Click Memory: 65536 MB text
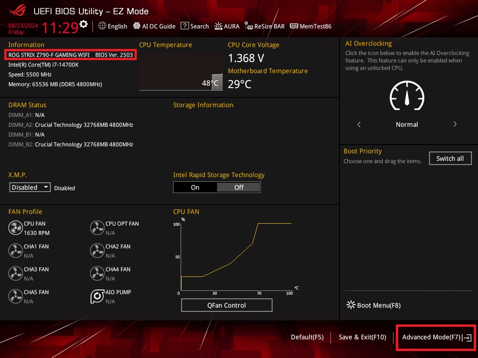Viewport: 478px width, 358px height. pos(55,84)
